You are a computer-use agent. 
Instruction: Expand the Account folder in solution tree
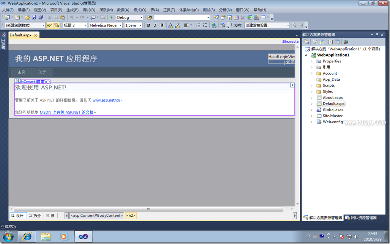[312, 74]
